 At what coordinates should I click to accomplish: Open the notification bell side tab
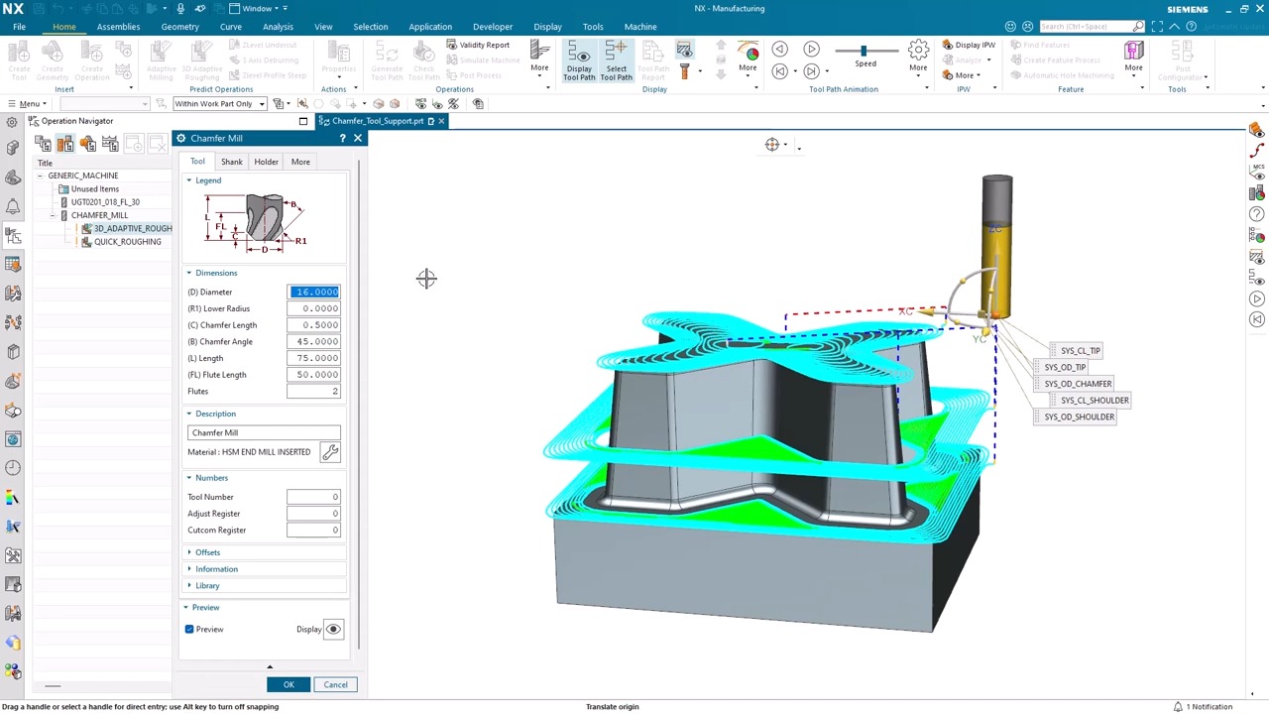pos(13,206)
